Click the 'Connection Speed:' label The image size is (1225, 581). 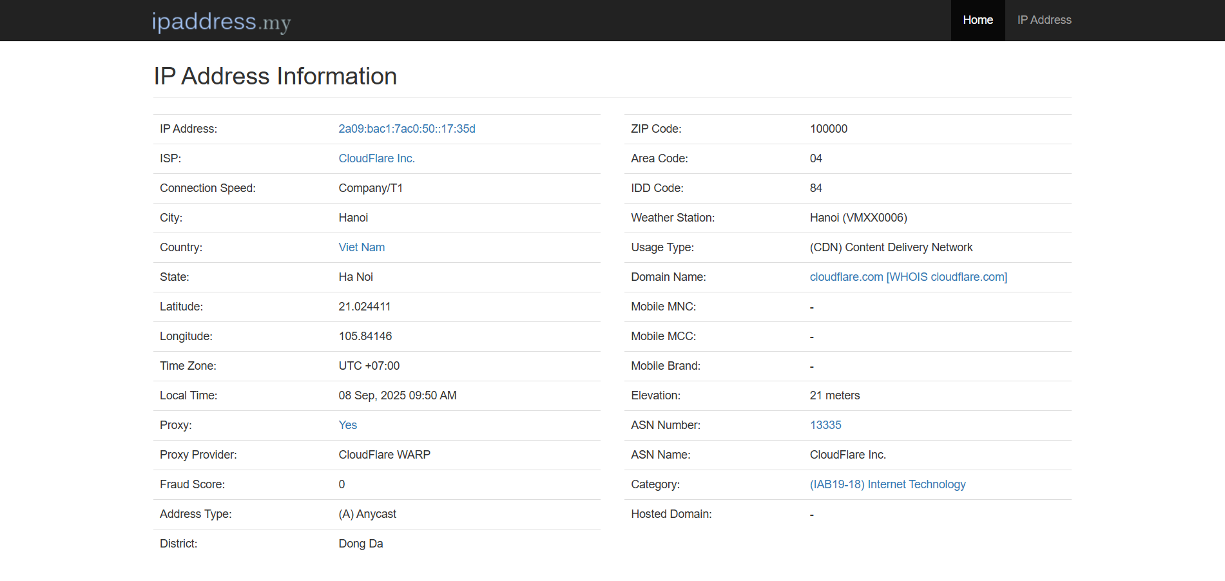pyautogui.click(x=207, y=188)
